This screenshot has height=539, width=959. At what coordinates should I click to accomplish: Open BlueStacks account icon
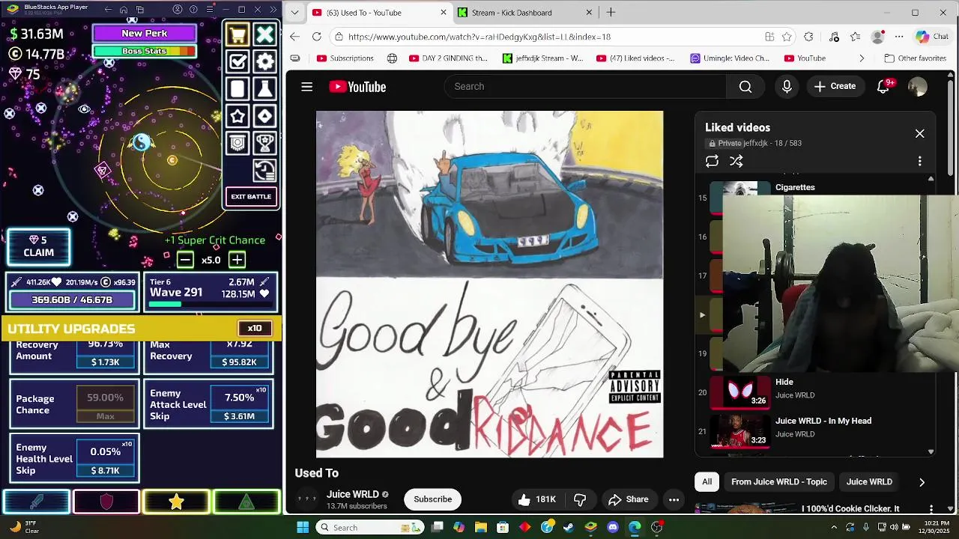point(178,10)
